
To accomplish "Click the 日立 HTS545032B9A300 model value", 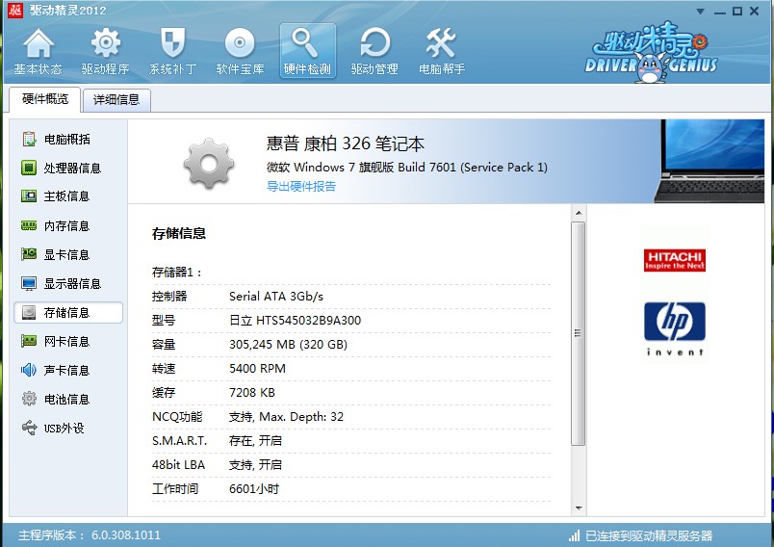I will pos(296,321).
